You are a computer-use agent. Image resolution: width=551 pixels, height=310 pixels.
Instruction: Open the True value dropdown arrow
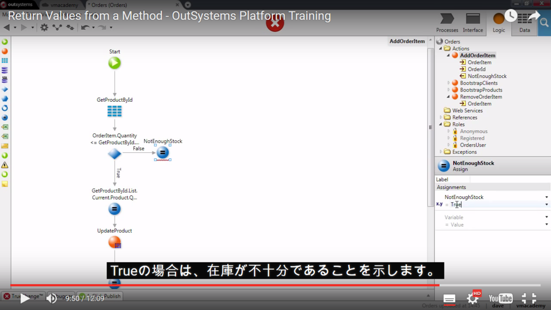click(x=547, y=205)
